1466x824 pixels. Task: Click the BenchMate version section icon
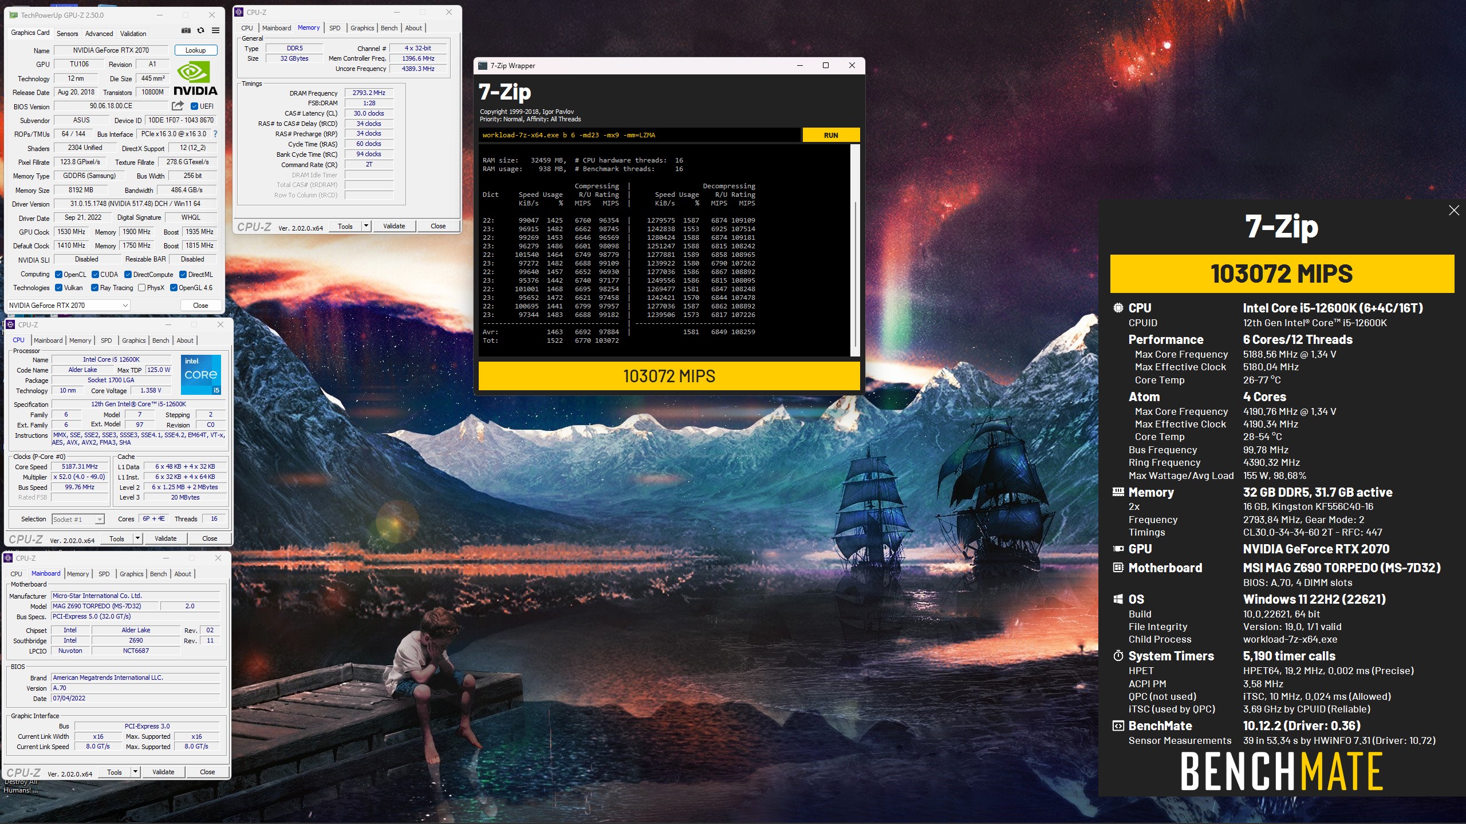(1118, 726)
